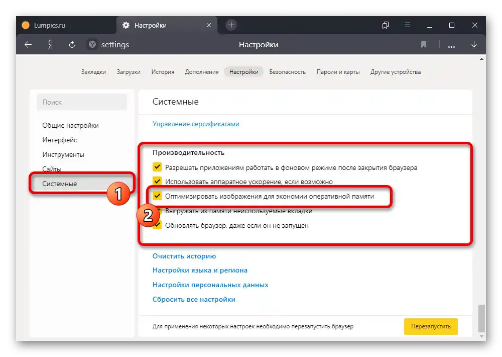Viewport: 502px width, 357px height.
Task: Open the Закладки section
Action: click(93, 72)
